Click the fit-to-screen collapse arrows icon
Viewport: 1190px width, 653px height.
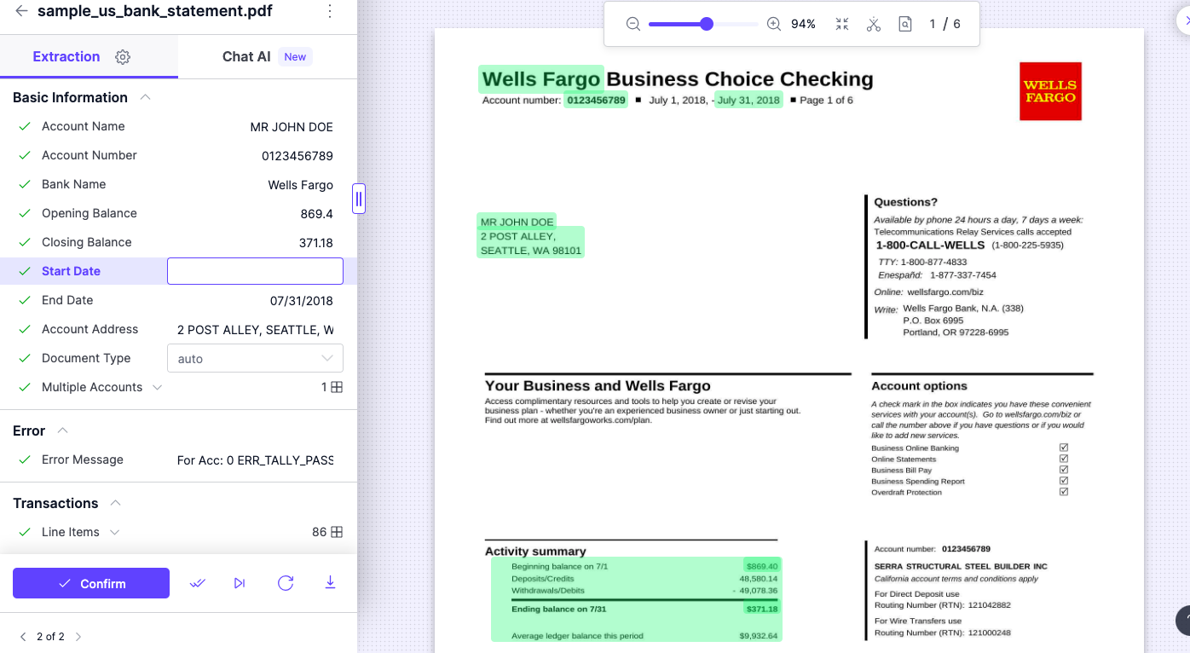click(x=842, y=24)
